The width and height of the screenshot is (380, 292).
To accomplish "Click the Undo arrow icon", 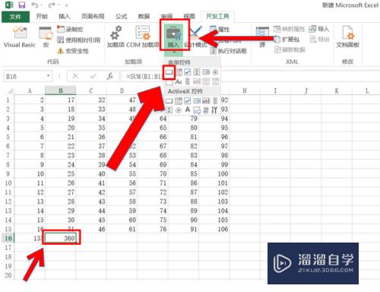I will pyautogui.click(x=35, y=5).
